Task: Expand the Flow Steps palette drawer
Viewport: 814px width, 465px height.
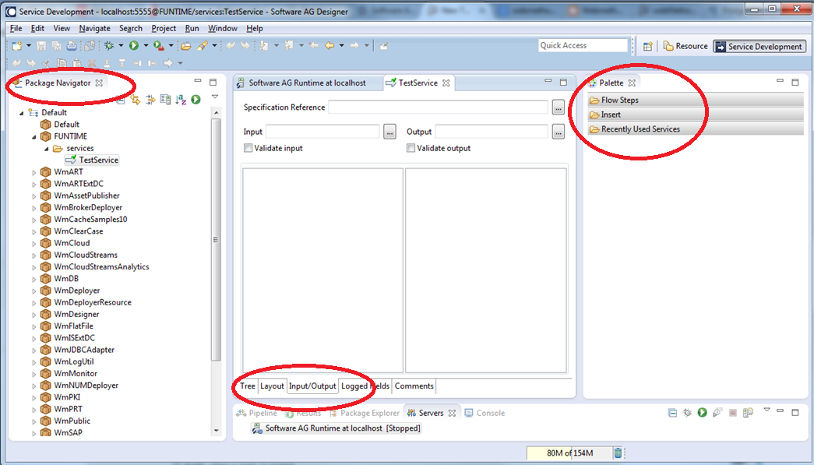Action: point(695,100)
